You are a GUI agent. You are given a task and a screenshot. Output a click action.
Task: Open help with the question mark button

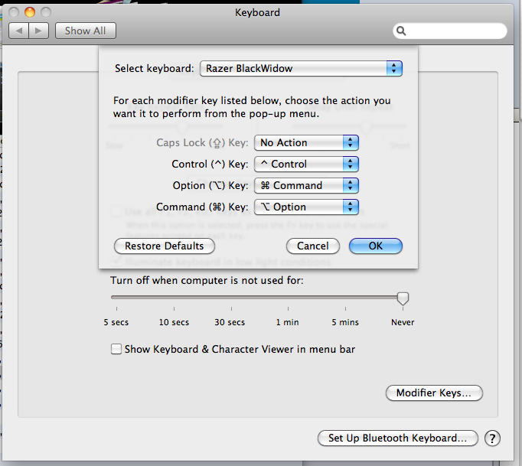pos(492,438)
